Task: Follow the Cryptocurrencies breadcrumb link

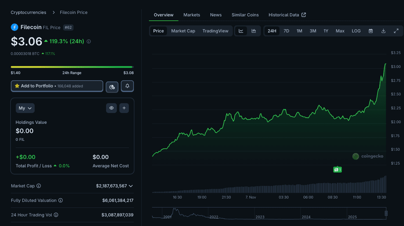Action: tap(29, 13)
